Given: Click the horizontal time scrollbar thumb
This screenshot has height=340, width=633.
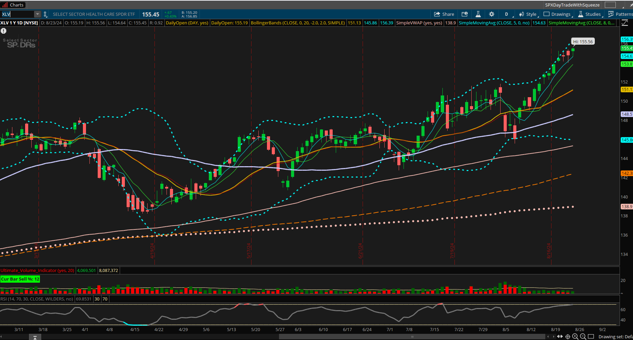Looking at the screenshot, I should 412,337.
